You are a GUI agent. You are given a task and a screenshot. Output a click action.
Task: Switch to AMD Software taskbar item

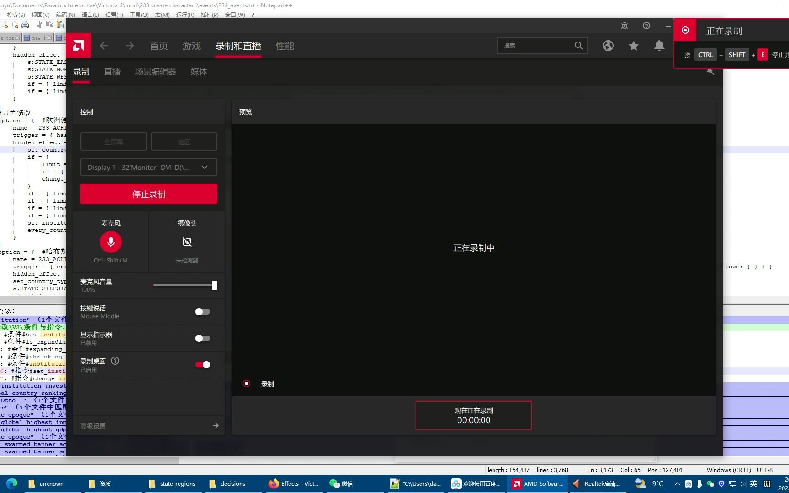coord(537,483)
